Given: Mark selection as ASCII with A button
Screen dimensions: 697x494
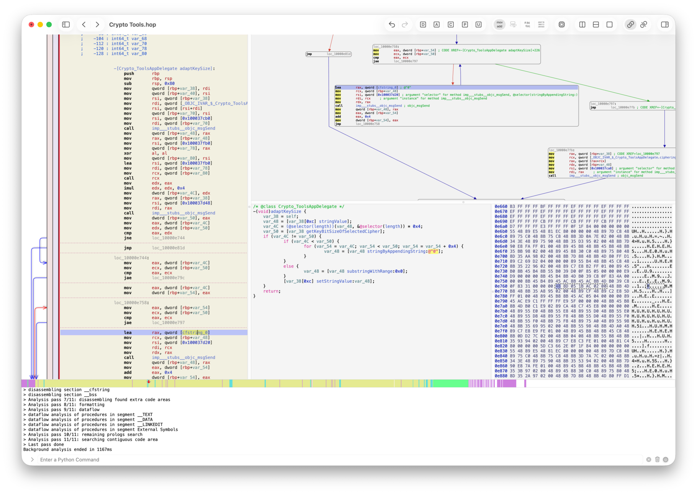Looking at the screenshot, I should tap(437, 25).
